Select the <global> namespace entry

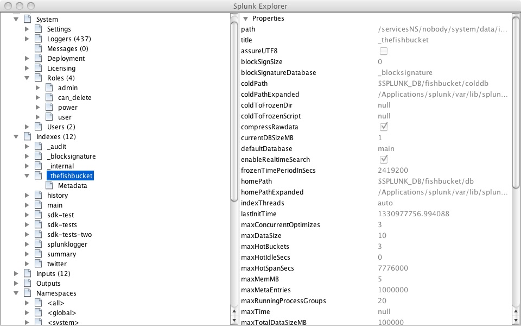(x=62, y=313)
